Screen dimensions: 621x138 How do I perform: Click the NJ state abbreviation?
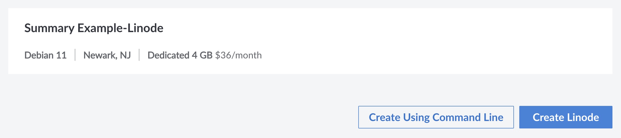[x=125, y=55]
